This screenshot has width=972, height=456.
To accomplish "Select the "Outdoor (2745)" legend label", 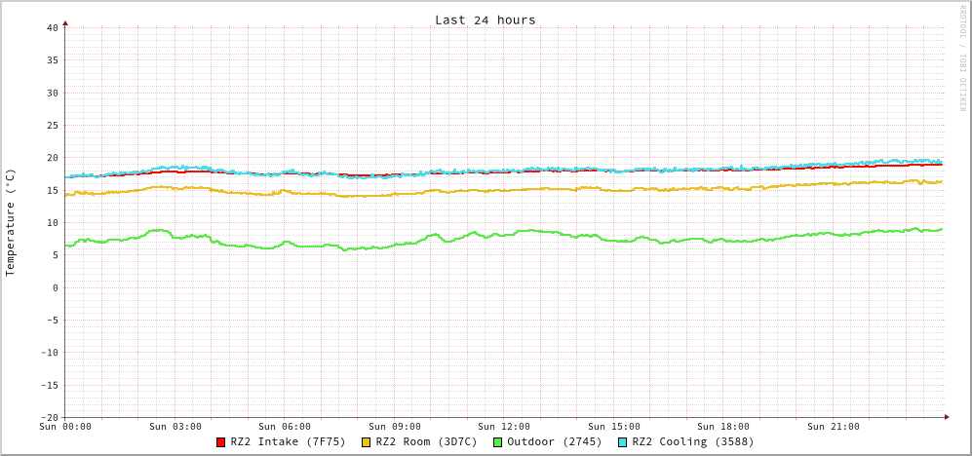I will click(x=554, y=441).
